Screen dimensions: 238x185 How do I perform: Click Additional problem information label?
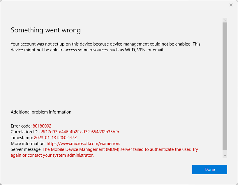pos(41,112)
